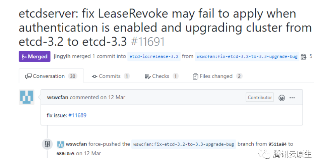Click the Contributor badge label
The height and width of the screenshot is (168, 322).
coord(260,97)
